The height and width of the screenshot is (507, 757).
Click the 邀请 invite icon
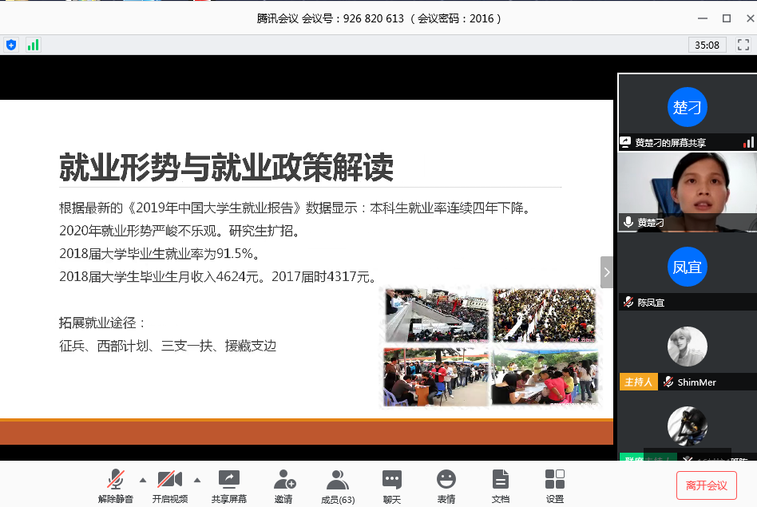pos(283,480)
